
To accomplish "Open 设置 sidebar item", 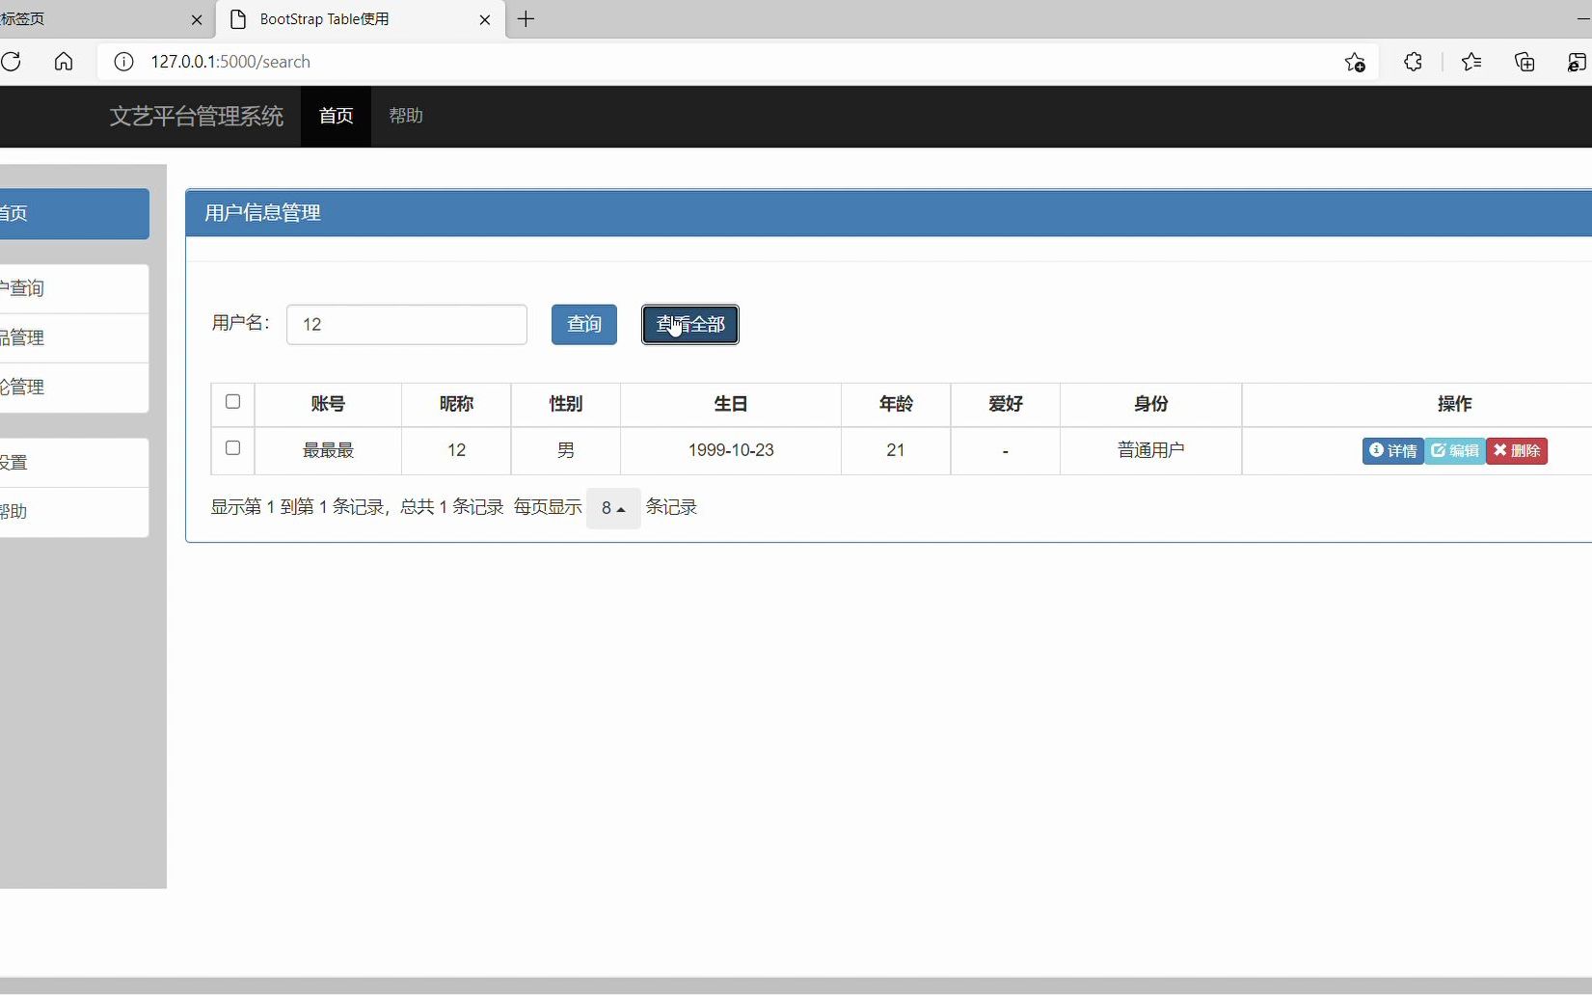I will (x=74, y=462).
